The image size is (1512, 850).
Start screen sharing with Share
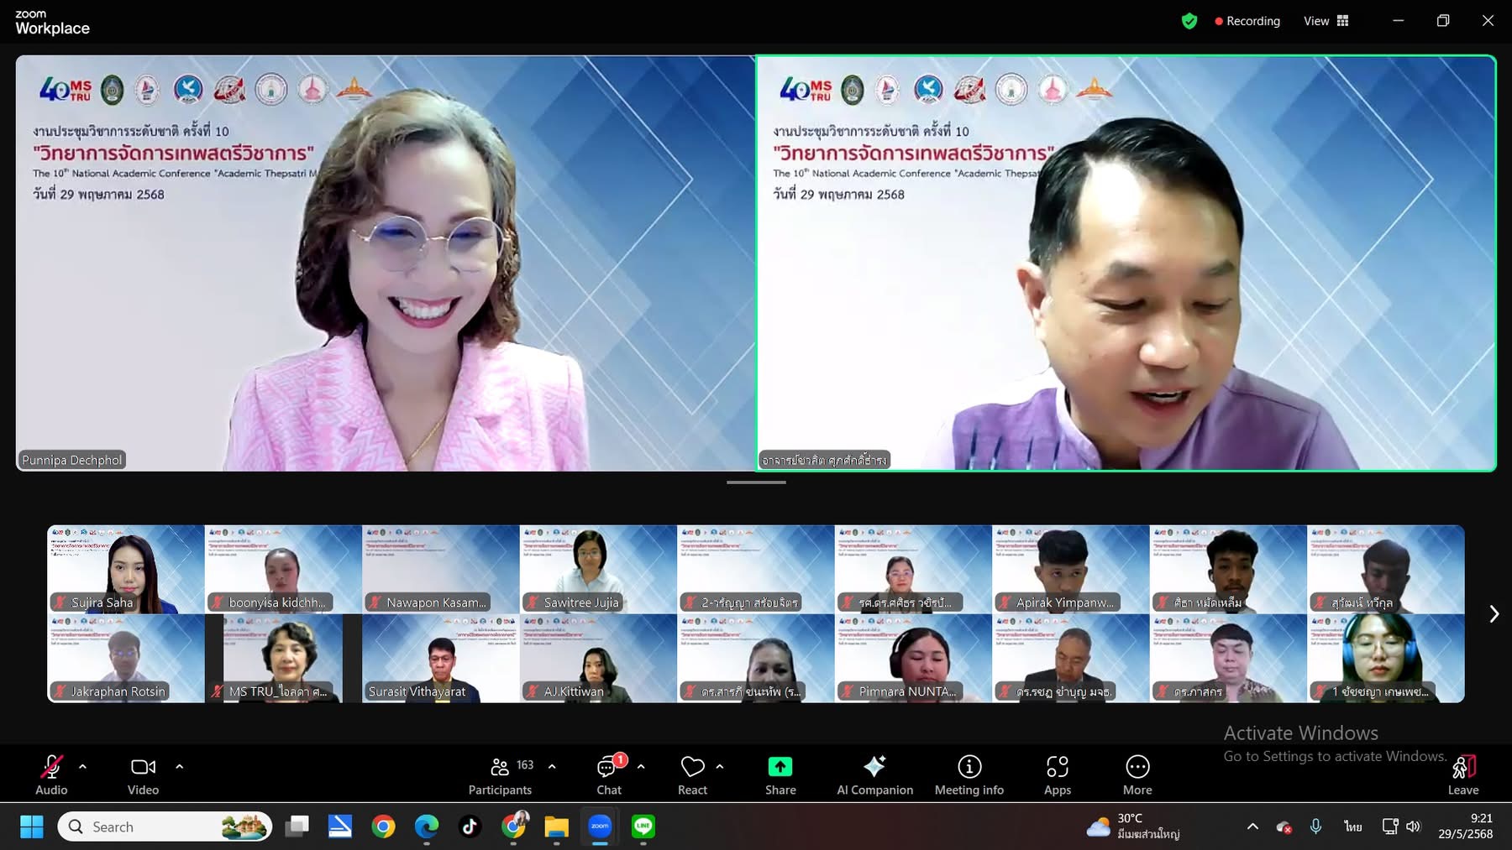click(x=780, y=775)
